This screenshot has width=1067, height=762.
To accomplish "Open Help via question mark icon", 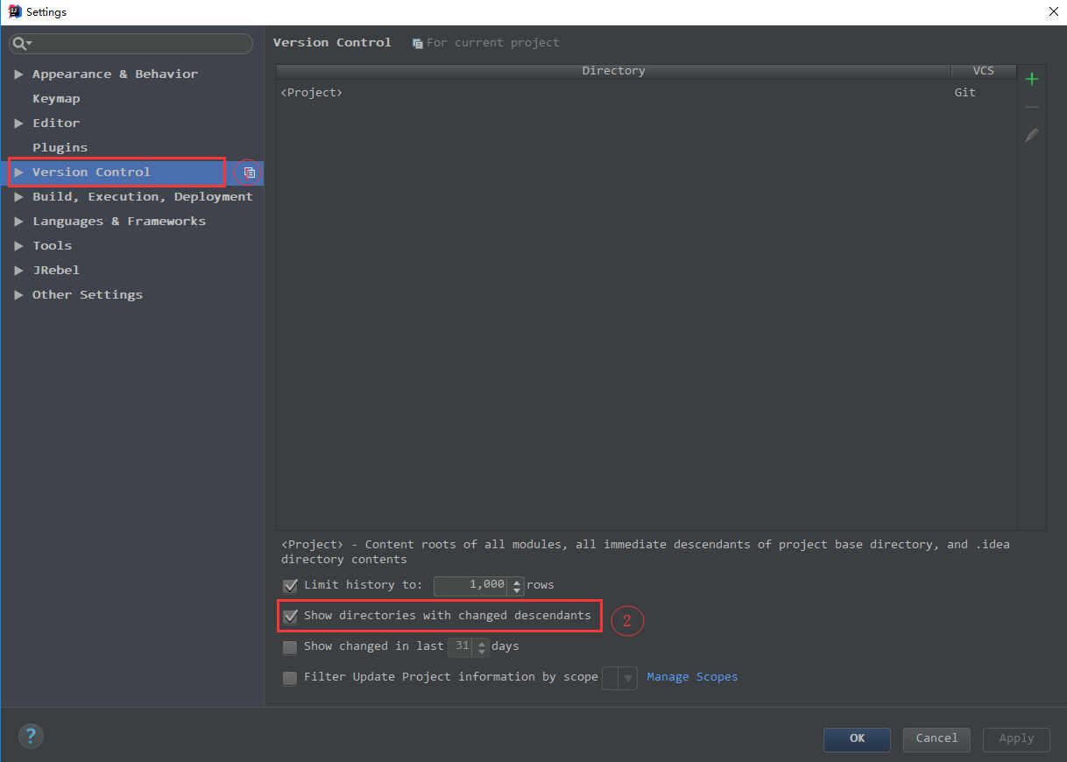I will coord(31,736).
